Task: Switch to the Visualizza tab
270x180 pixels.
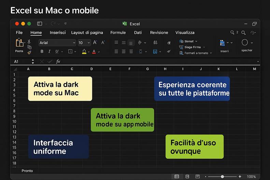Action: click(x=185, y=32)
